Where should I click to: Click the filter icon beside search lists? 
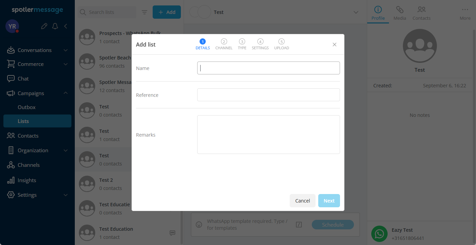pos(144,12)
